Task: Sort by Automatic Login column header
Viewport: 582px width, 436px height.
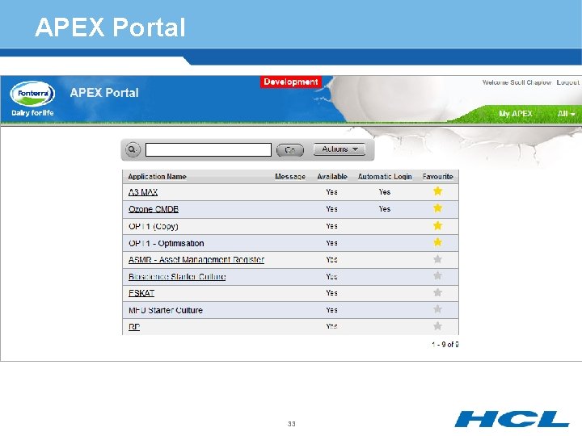Action: point(385,177)
